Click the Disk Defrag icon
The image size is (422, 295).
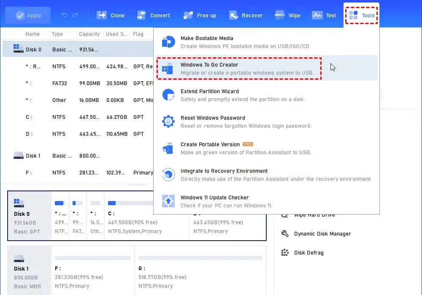coord(285,252)
